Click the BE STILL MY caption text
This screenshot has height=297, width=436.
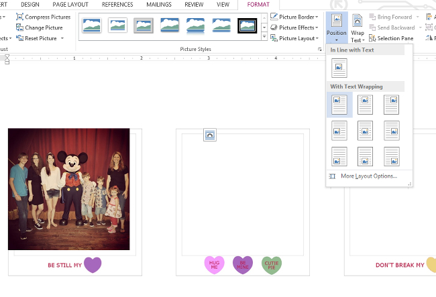pos(65,265)
